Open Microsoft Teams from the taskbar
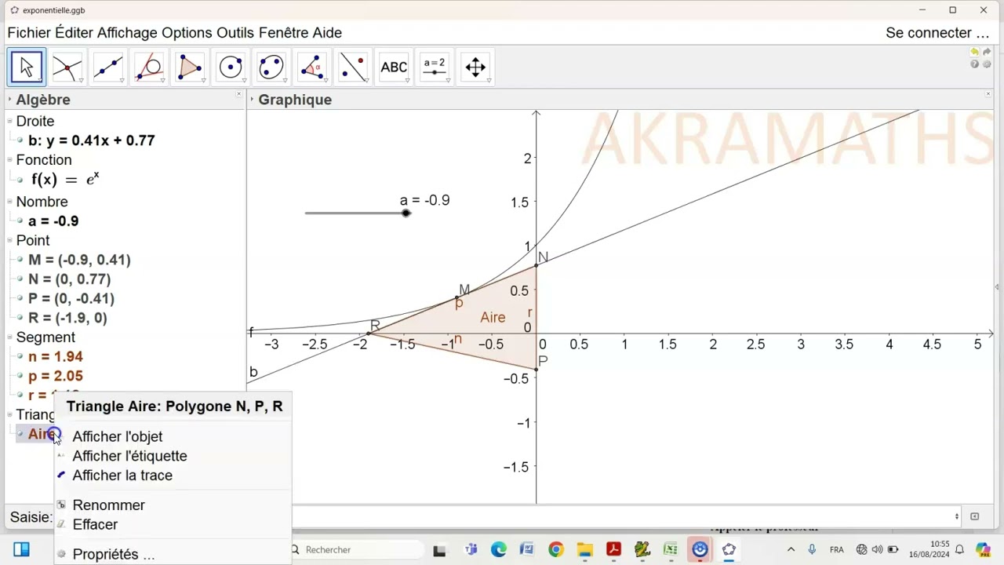 [471, 549]
